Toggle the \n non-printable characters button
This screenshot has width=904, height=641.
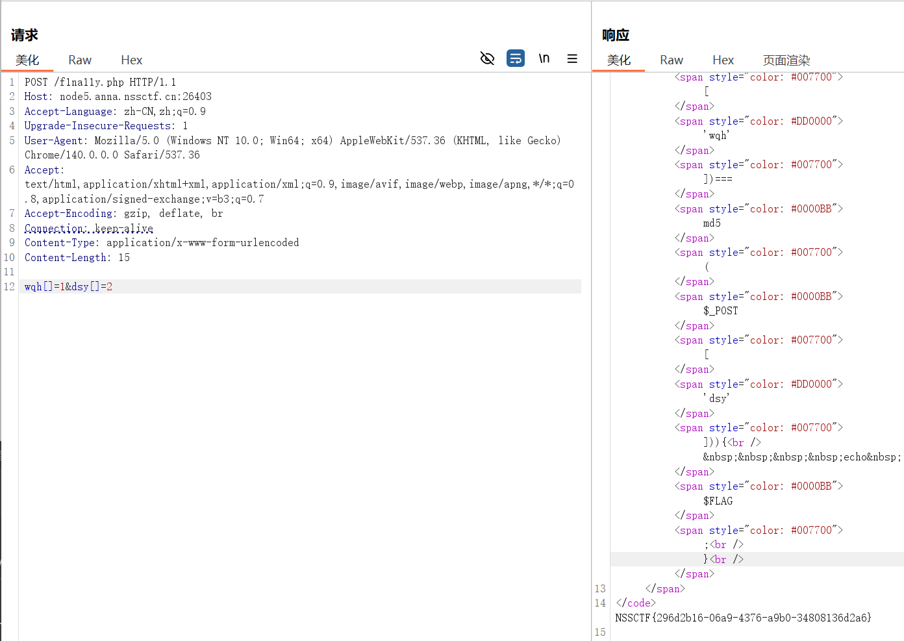544,58
